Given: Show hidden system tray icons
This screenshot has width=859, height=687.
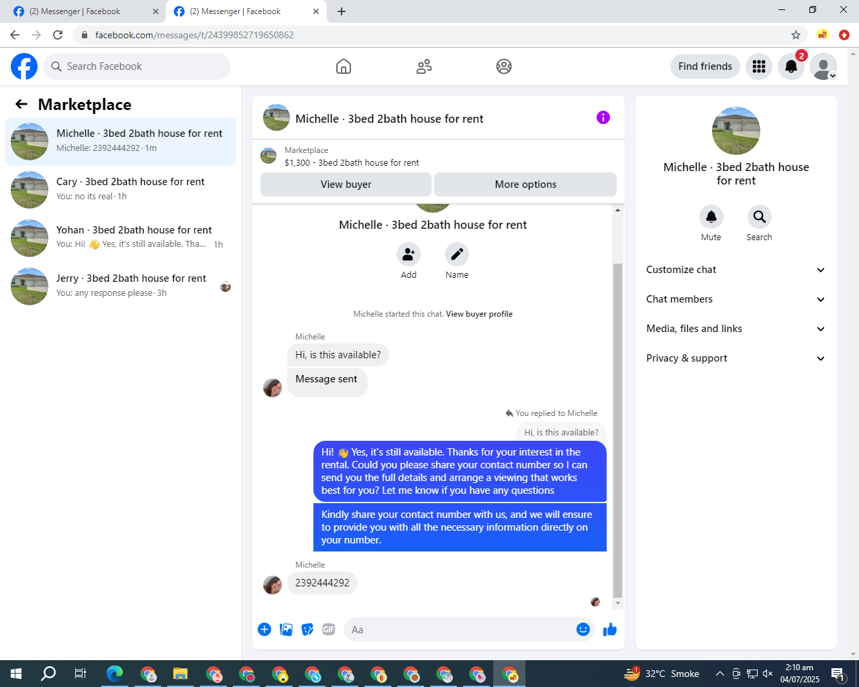Looking at the screenshot, I should [719, 674].
